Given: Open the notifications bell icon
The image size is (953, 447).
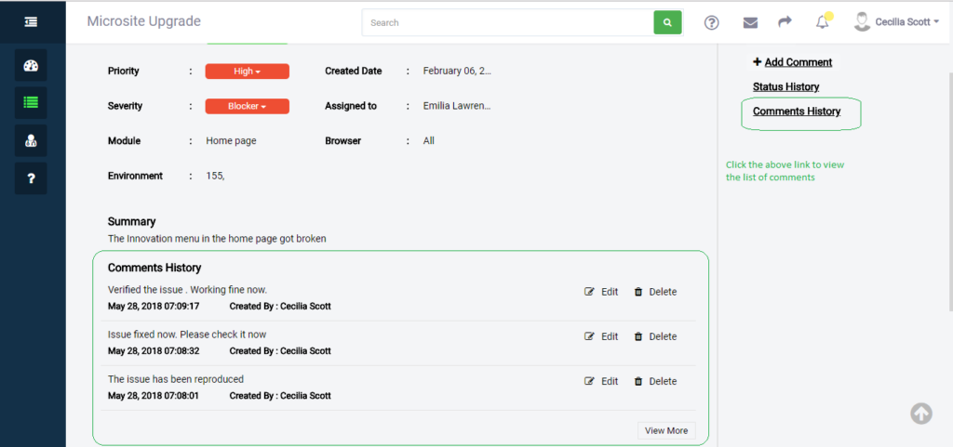Looking at the screenshot, I should [823, 22].
